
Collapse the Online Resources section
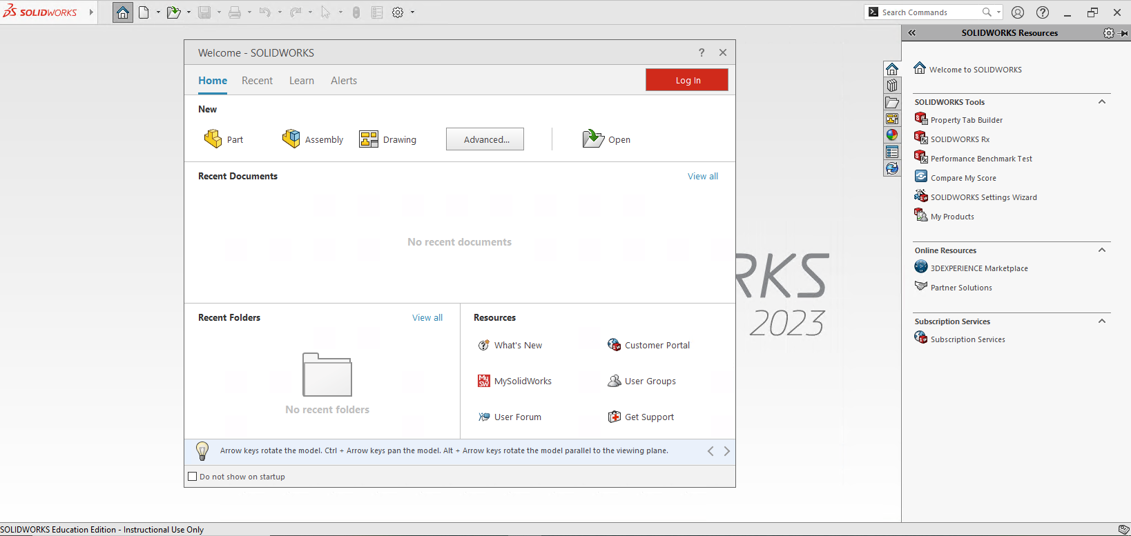pyautogui.click(x=1102, y=250)
